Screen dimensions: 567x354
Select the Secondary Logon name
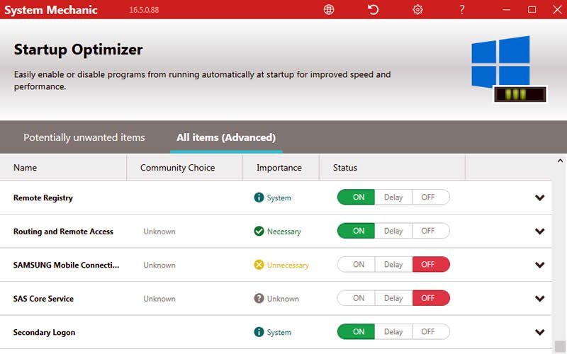tap(44, 332)
